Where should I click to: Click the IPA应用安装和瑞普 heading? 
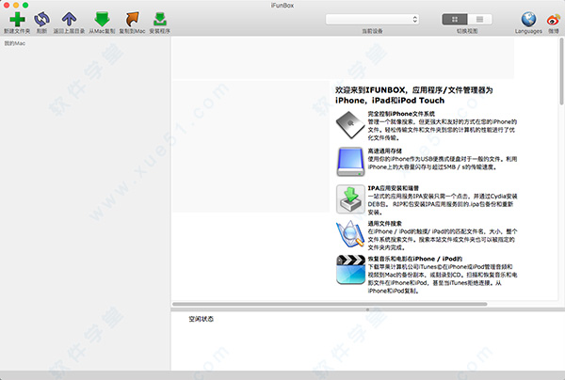click(x=394, y=188)
